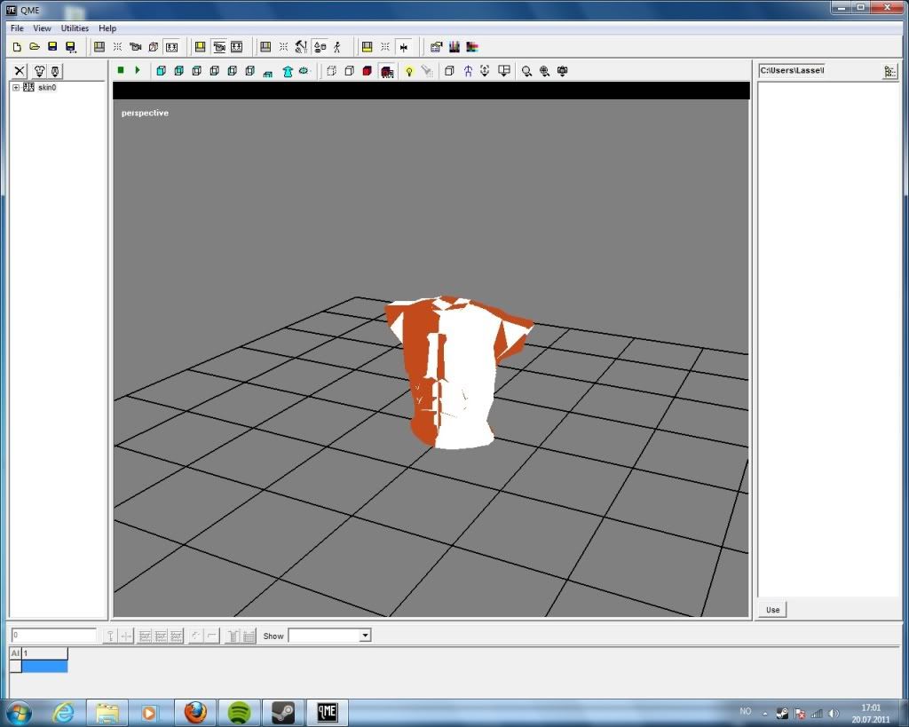Open Internet Explorer from the taskbar

pos(64,712)
